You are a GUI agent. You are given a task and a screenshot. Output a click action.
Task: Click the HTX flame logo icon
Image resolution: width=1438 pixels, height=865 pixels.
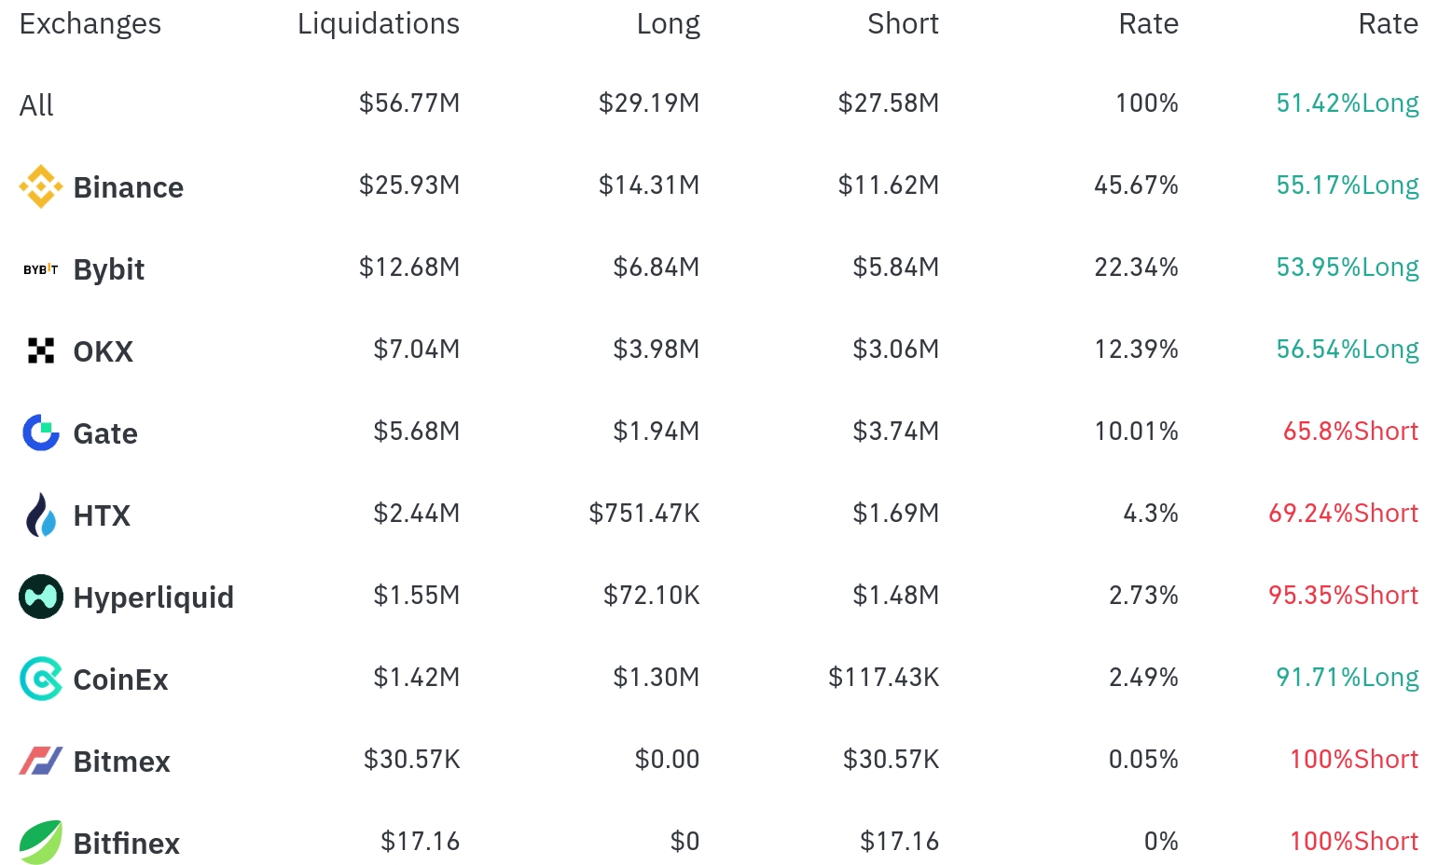tap(41, 515)
